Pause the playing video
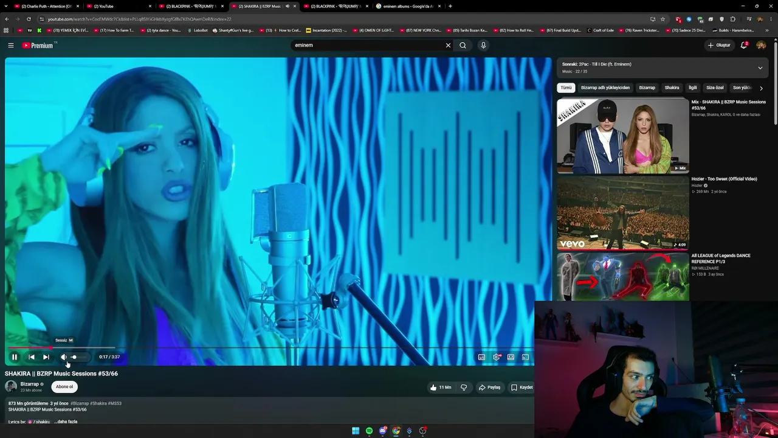 (15, 357)
